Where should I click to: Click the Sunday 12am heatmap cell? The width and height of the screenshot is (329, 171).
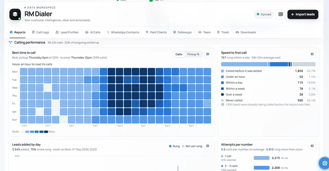click(x=24, y=120)
